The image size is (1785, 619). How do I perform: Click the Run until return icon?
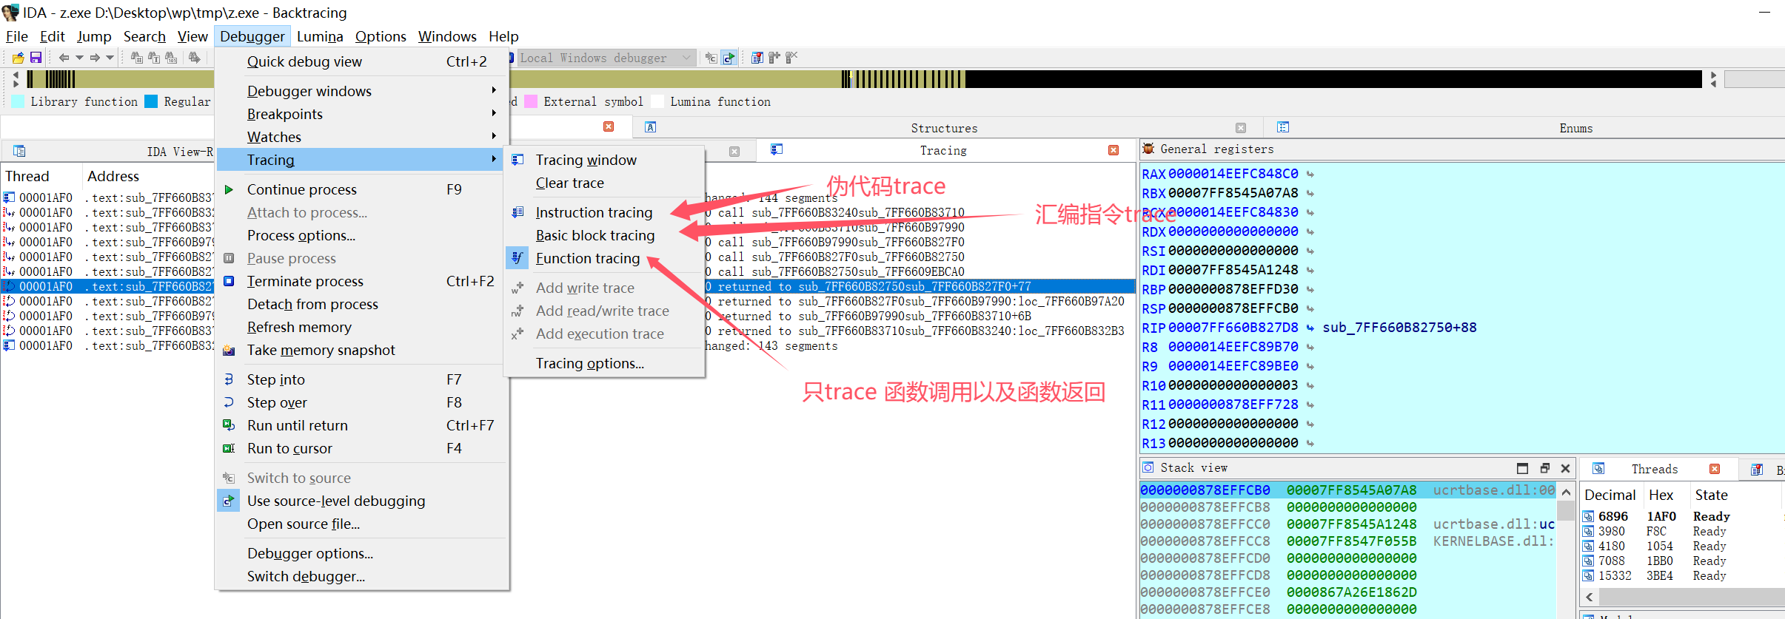[229, 425]
